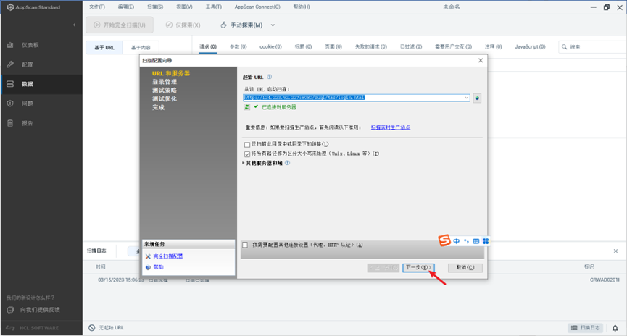Viewport: 627px width, 336px height.
Task: Click the Sogou S input method icon
Action: (x=444, y=240)
